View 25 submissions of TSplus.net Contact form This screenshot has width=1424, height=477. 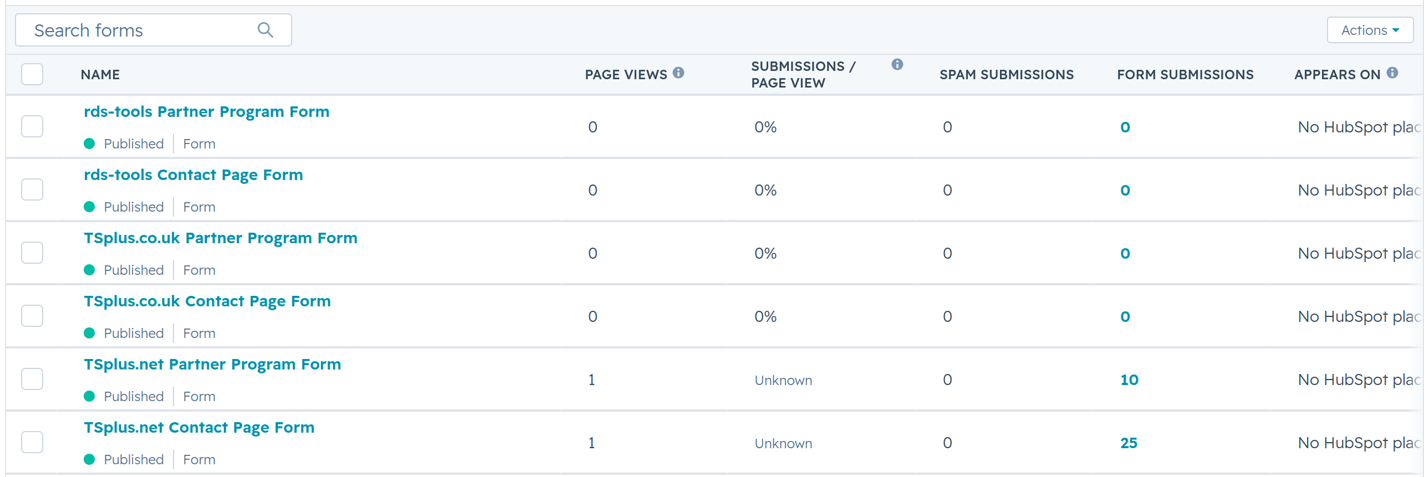1129,443
